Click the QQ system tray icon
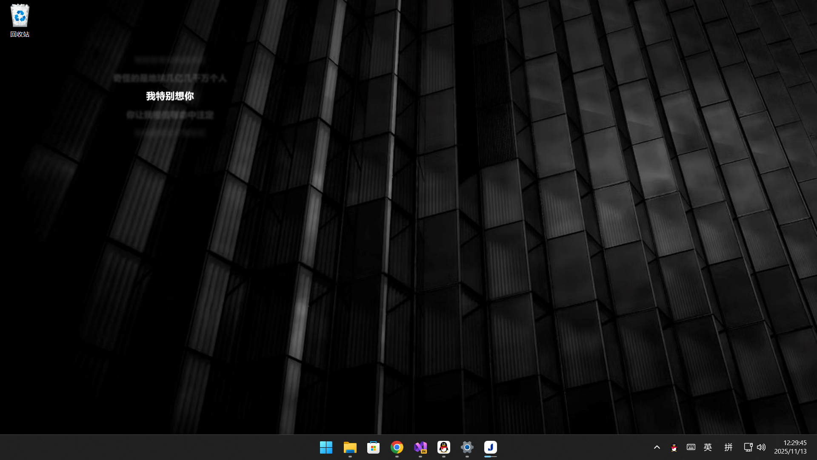Viewport: 817px width, 460px height. [674, 447]
